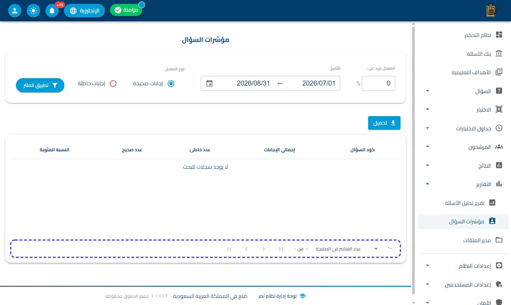
Task: Click the start date 2026/07/01
Action: point(319,83)
